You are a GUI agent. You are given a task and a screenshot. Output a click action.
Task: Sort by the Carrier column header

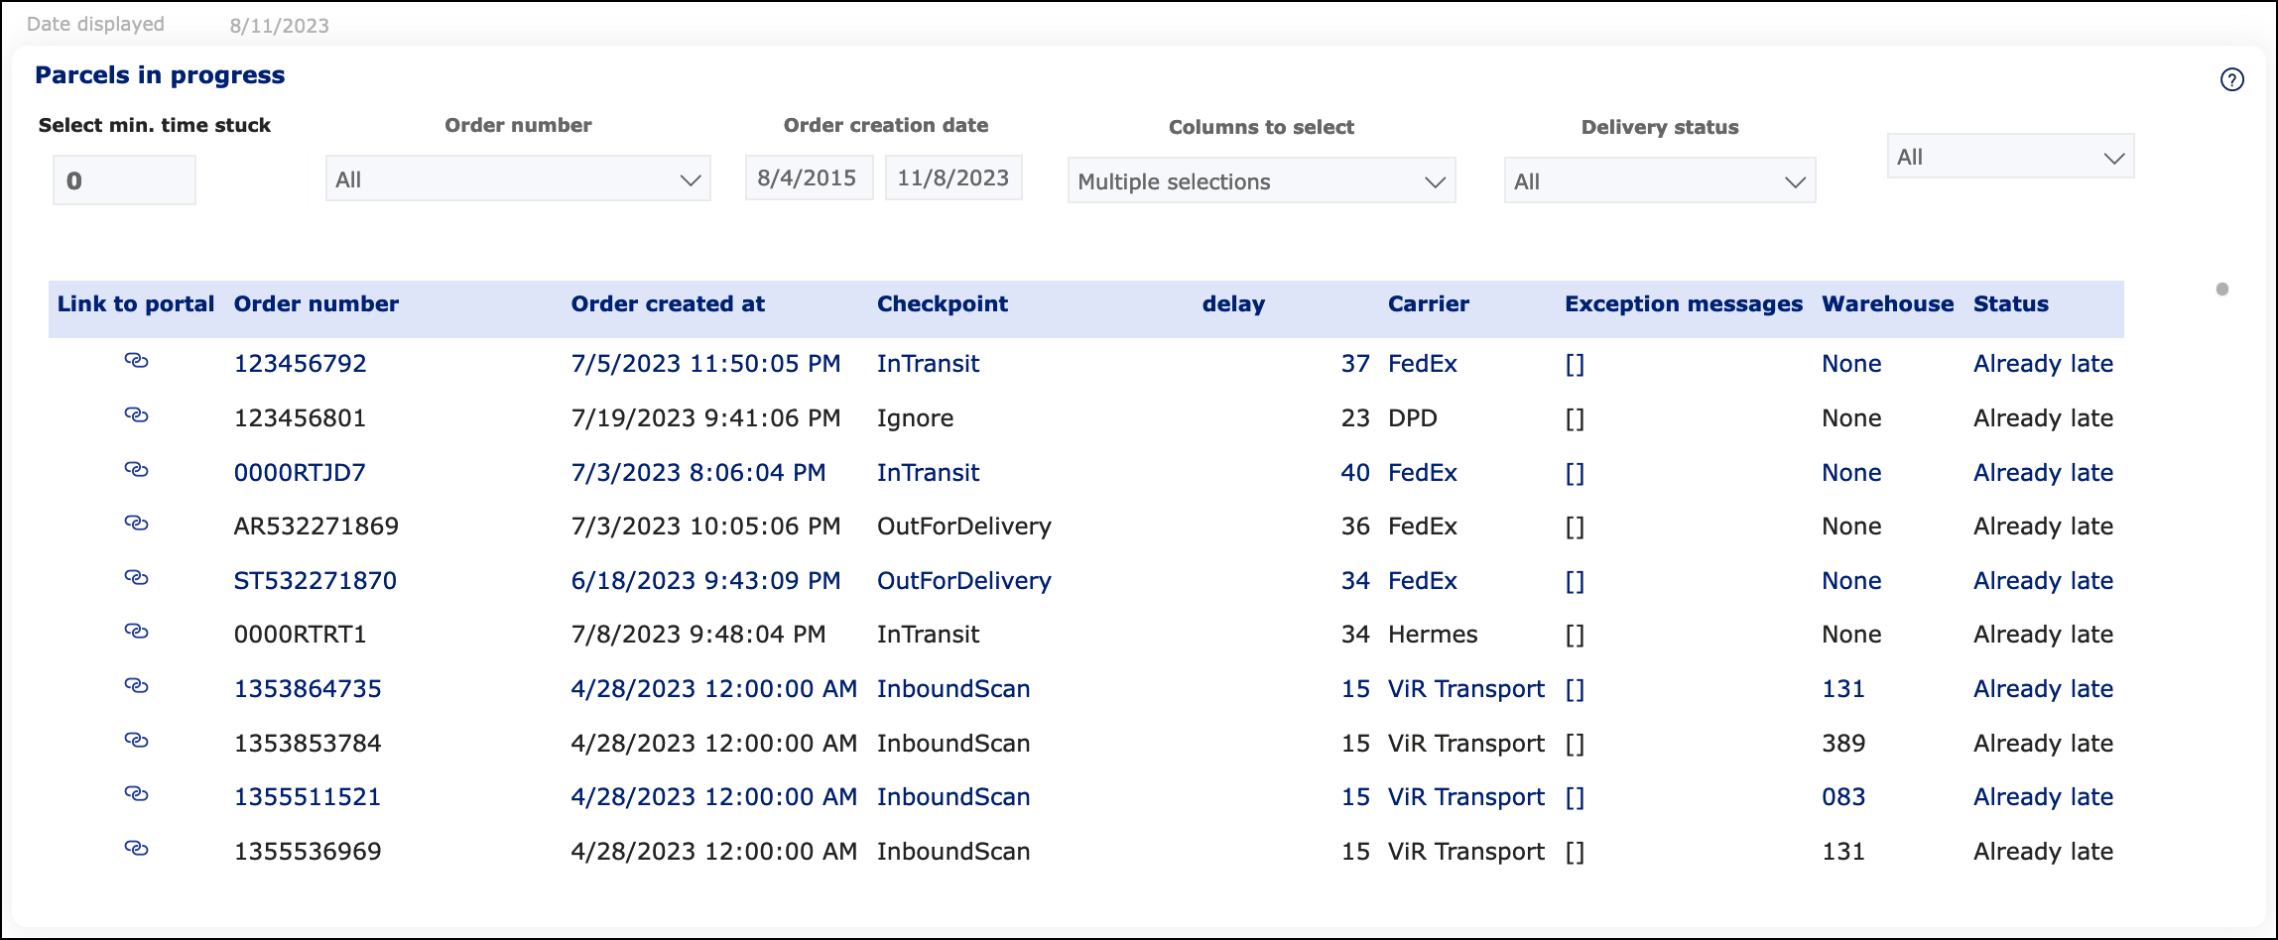pyautogui.click(x=1428, y=304)
